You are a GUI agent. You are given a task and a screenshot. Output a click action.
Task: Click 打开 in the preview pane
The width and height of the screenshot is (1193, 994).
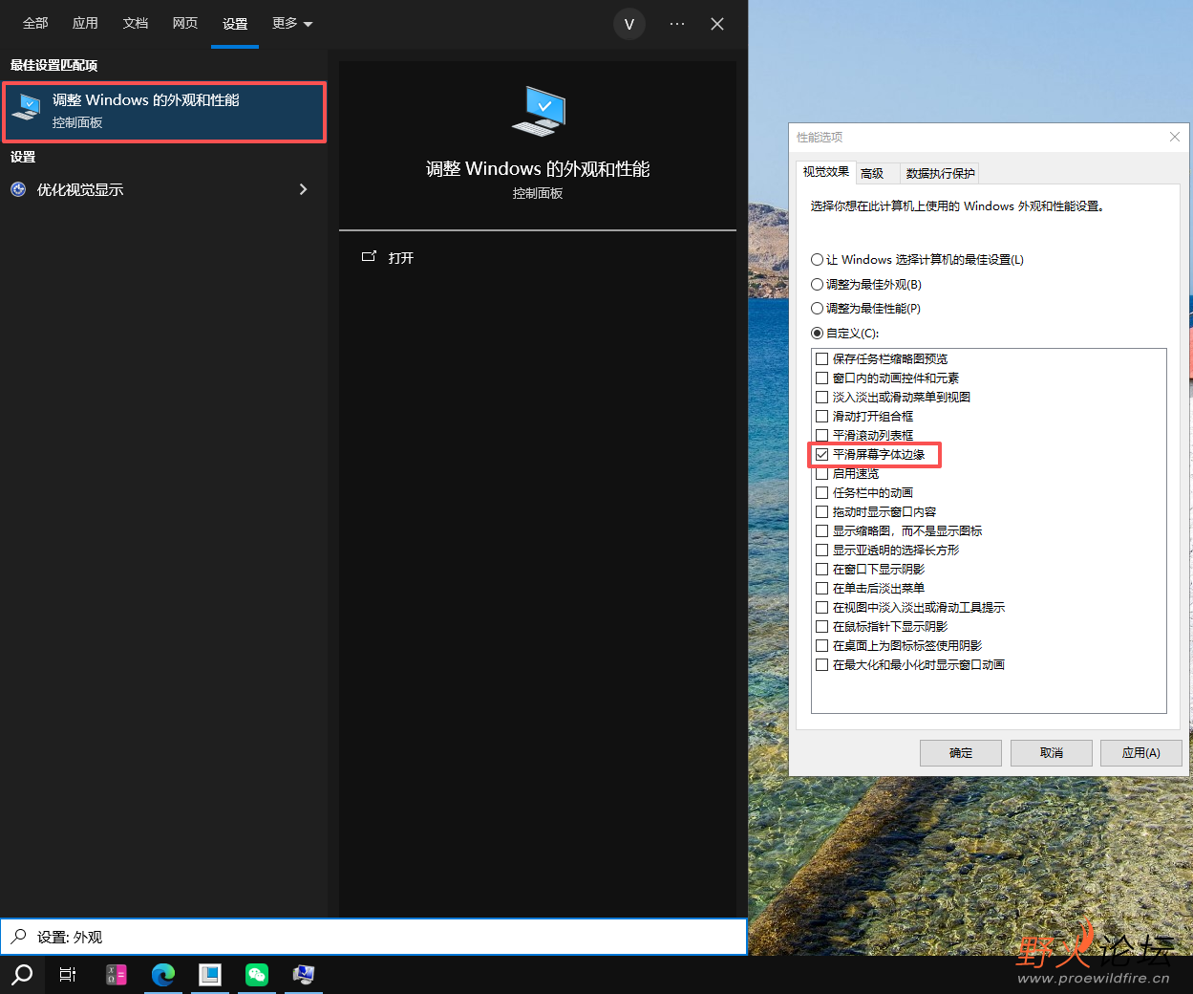point(401,258)
